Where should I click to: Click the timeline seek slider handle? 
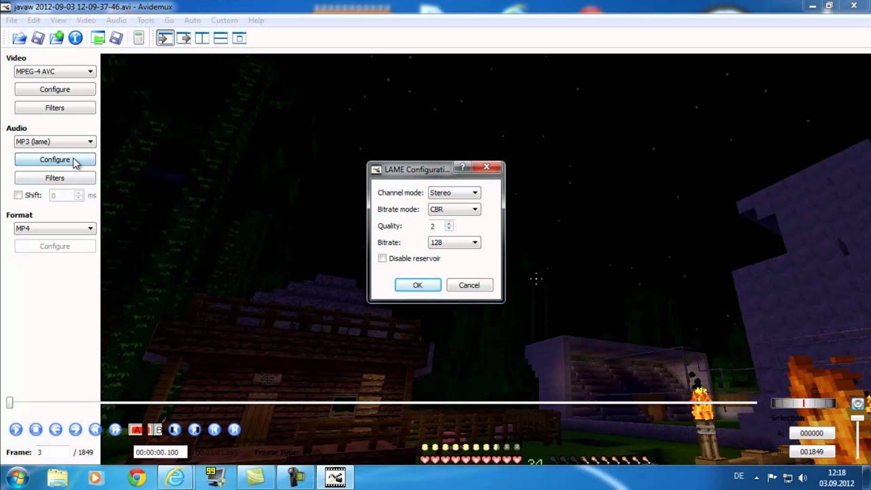[10, 403]
